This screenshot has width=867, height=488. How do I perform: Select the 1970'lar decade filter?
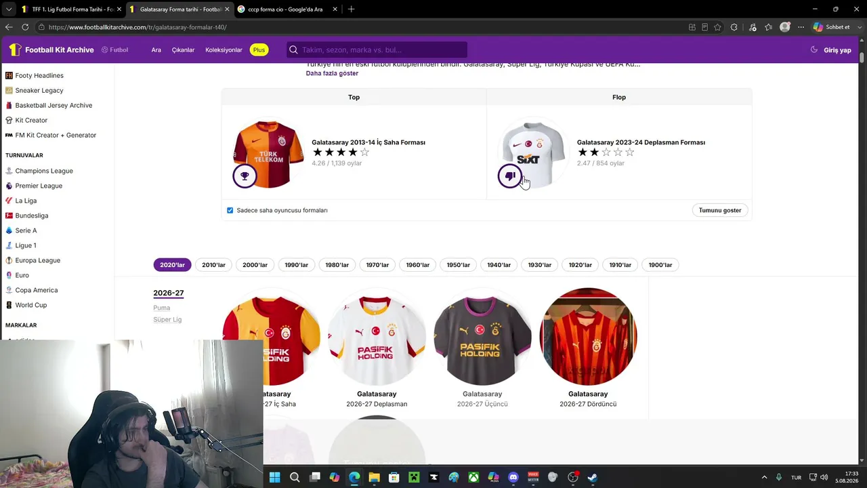tap(377, 265)
